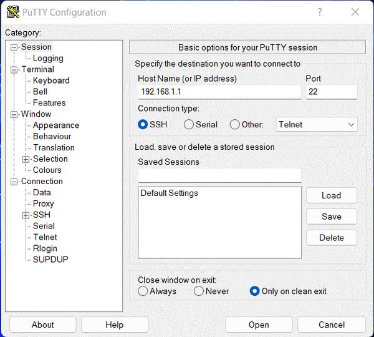
Task: Select Default Settings in saved sessions list
Action: (x=169, y=193)
